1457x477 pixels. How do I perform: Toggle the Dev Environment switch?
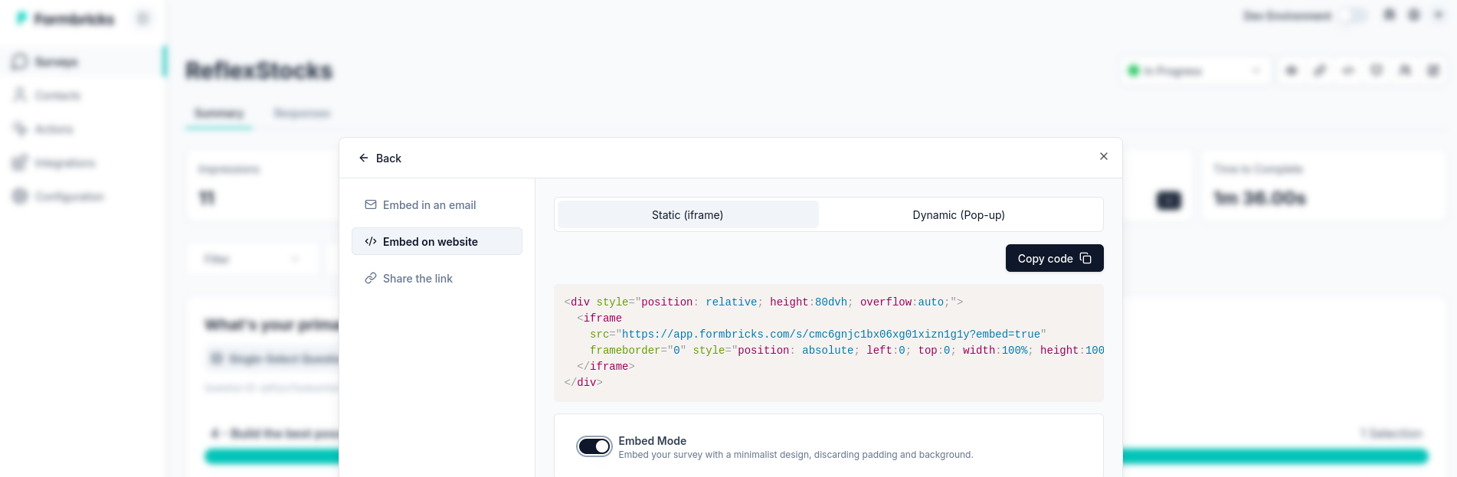[1353, 16]
